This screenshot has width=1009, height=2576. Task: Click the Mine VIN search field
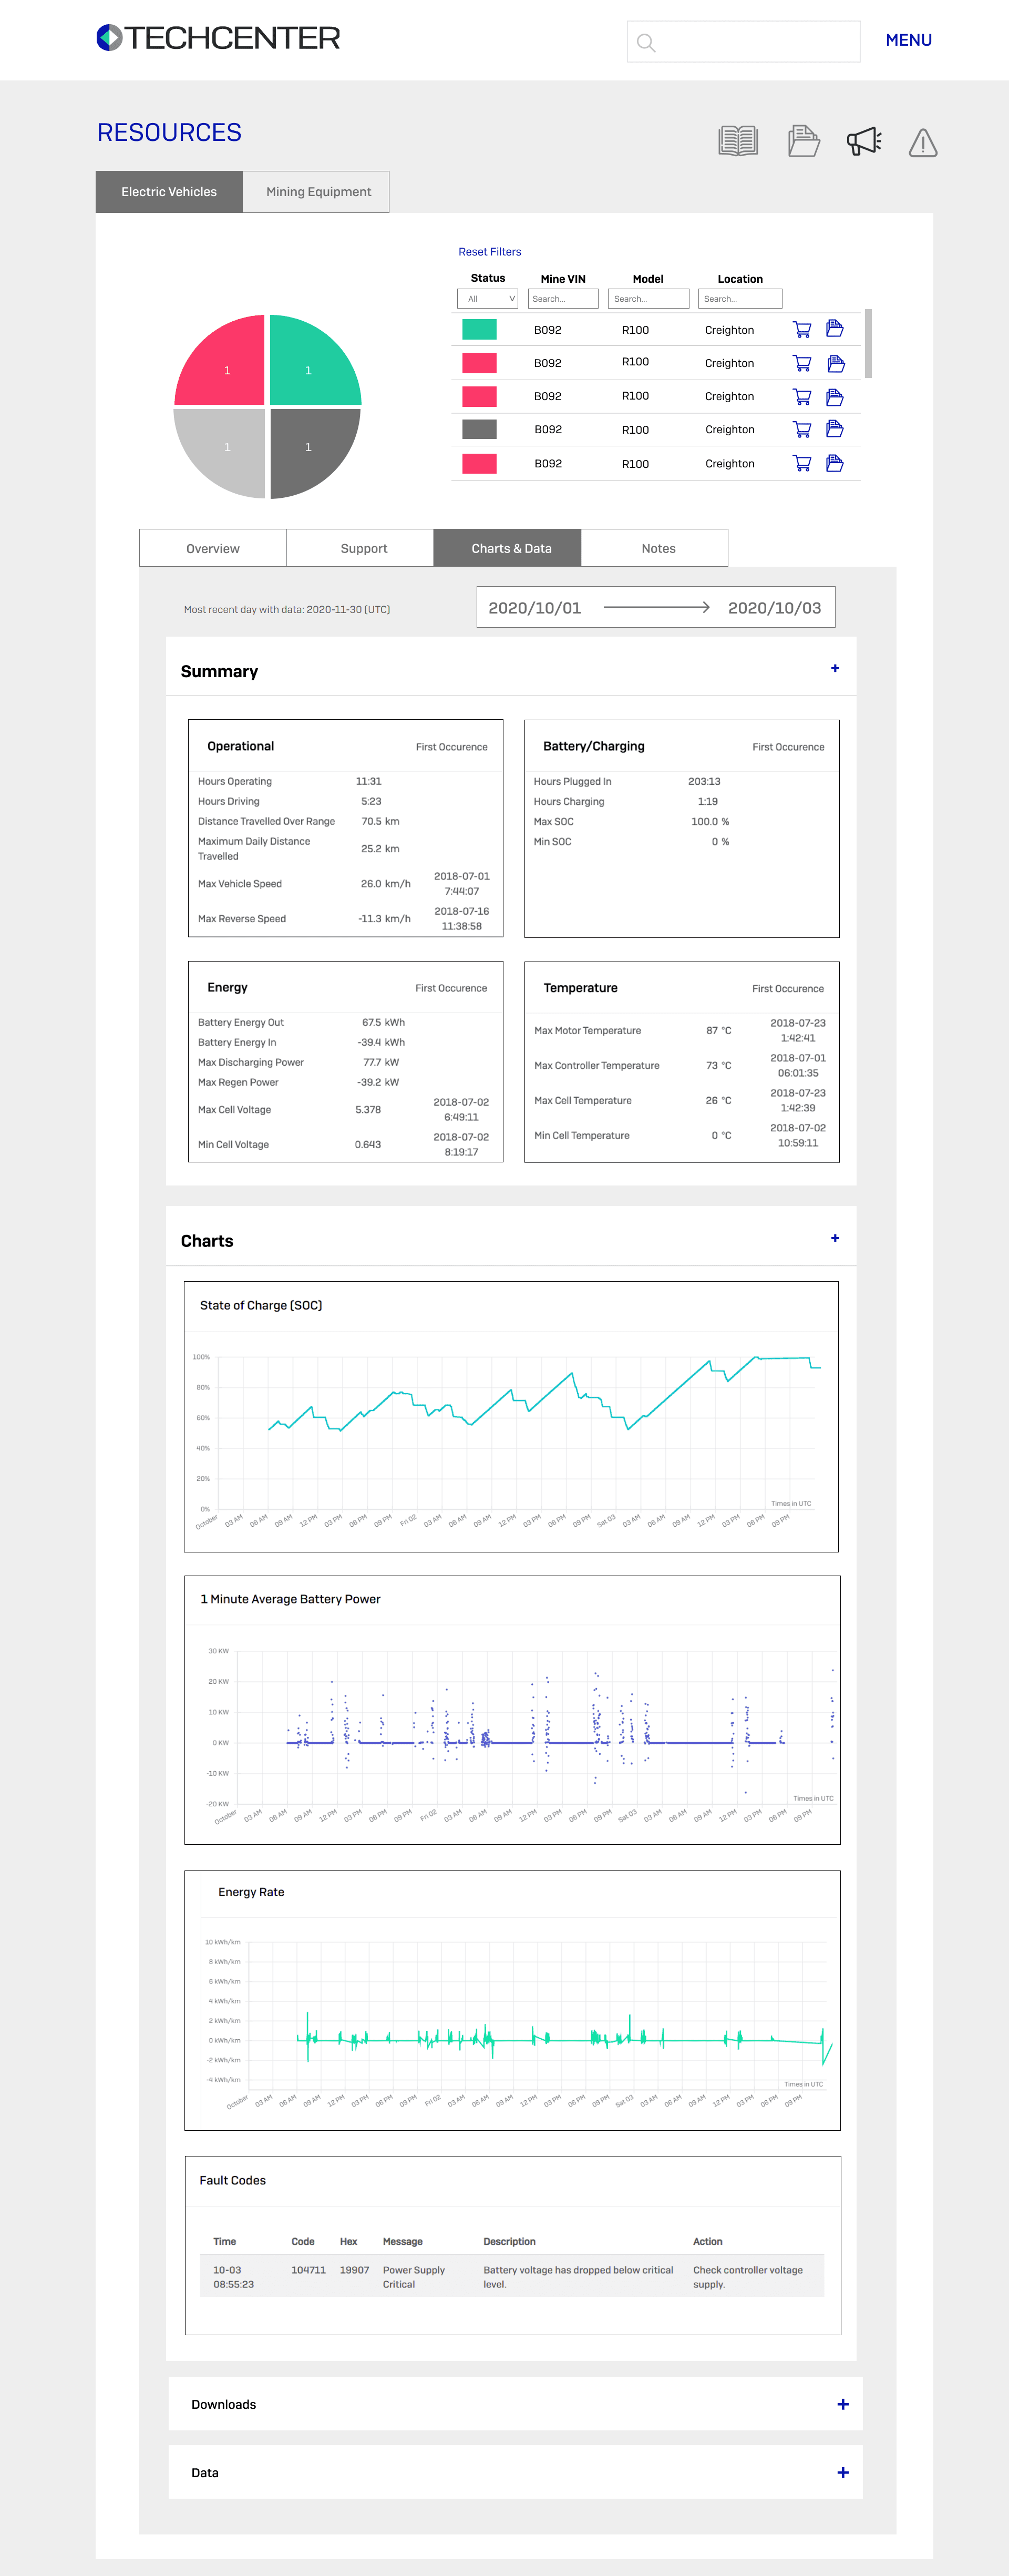click(x=563, y=299)
